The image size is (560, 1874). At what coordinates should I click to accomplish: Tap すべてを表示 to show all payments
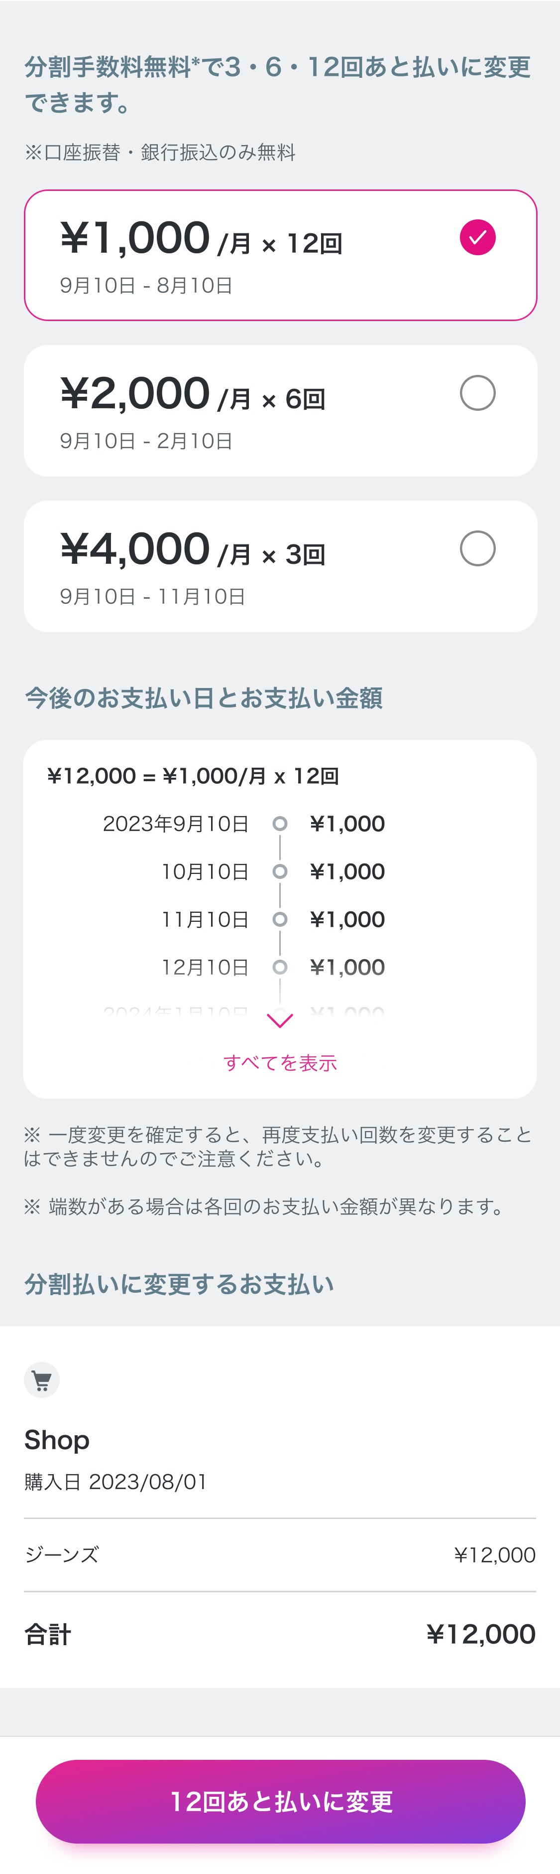point(280,1063)
